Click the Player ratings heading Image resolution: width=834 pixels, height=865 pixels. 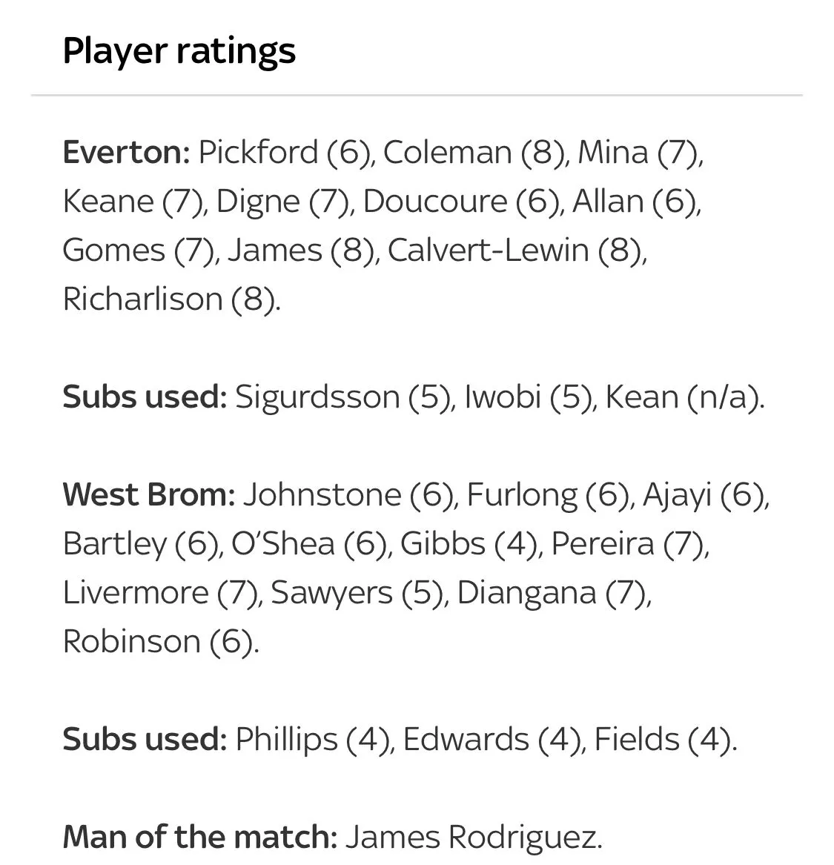pyautogui.click(x=179, y=51)
